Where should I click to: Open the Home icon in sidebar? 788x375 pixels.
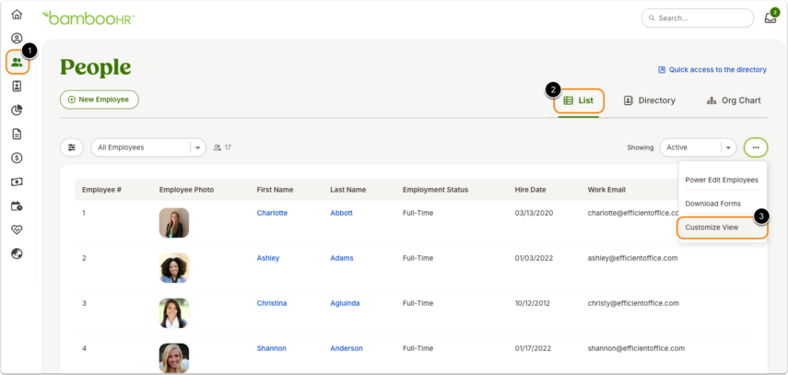click(17, 15)
